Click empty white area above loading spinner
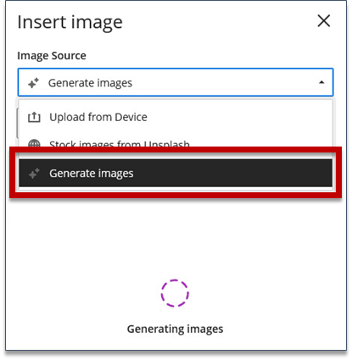 coord(176,237)
